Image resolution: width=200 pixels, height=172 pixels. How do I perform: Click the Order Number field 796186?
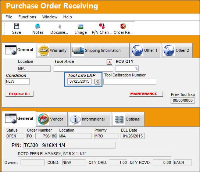coord(46,136)
